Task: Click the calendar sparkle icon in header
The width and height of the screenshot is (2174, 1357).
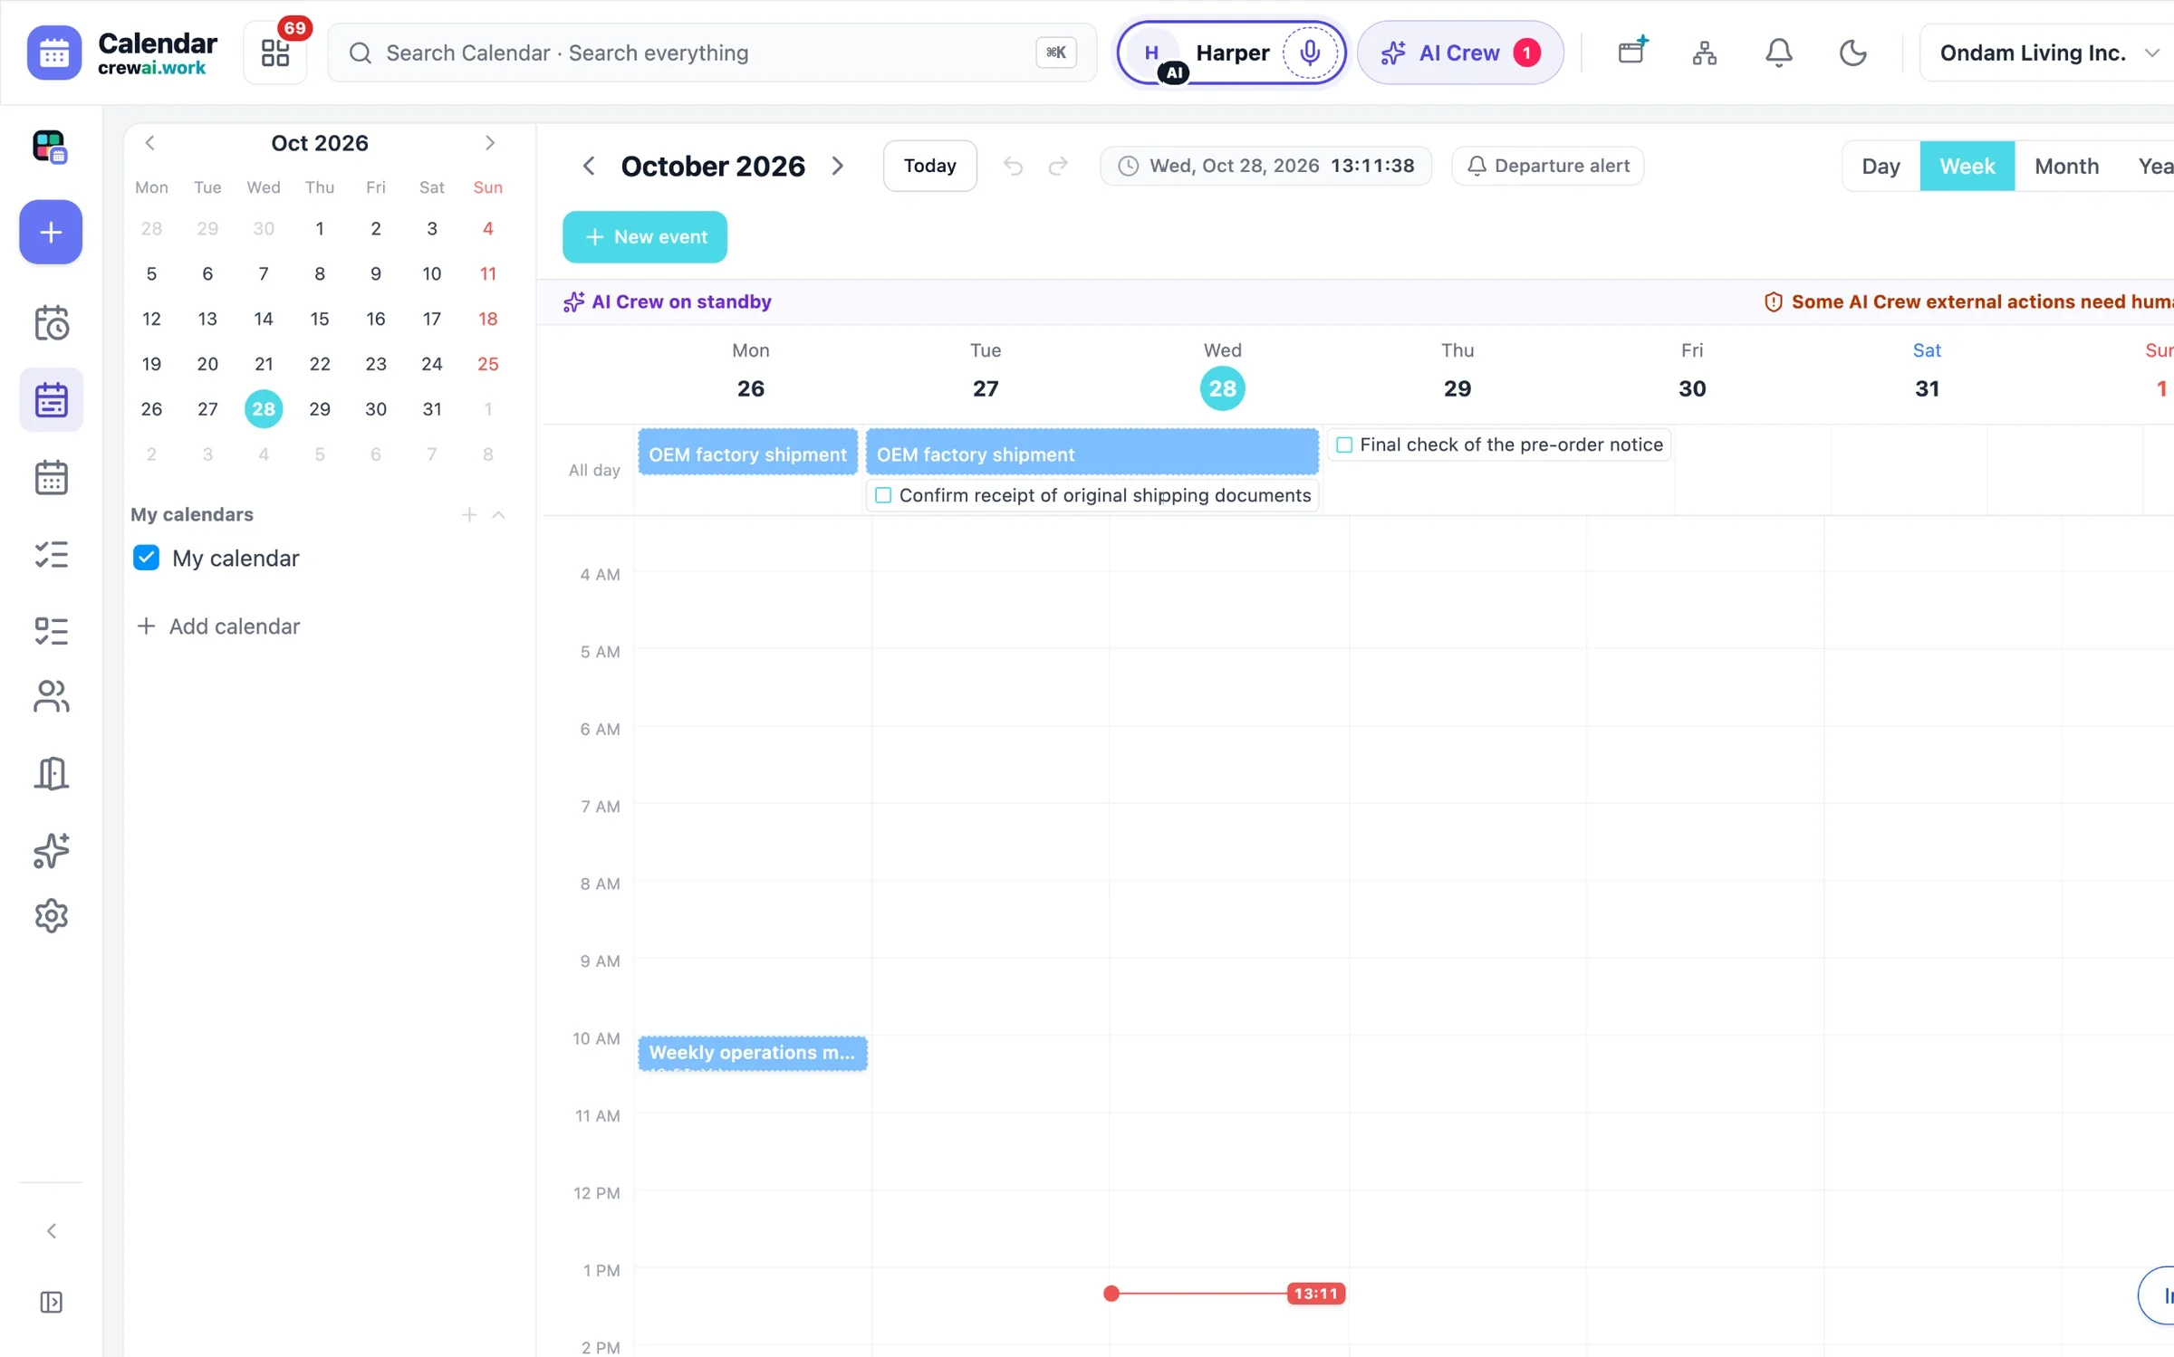Action: coord(1631,51)
